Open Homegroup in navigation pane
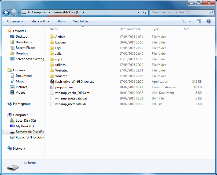 coord(22,104)
